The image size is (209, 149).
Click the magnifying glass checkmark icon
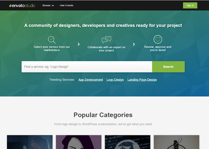(52, 40)
